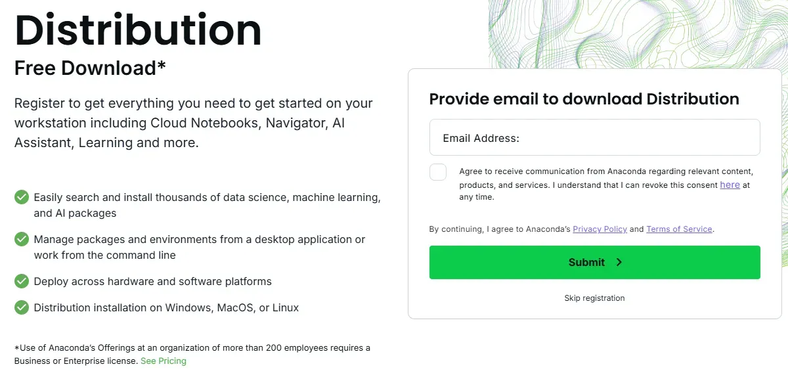This screenshot has width=788, height=377.
Task: Open the See Pricing link
Action: coord(164,361)
